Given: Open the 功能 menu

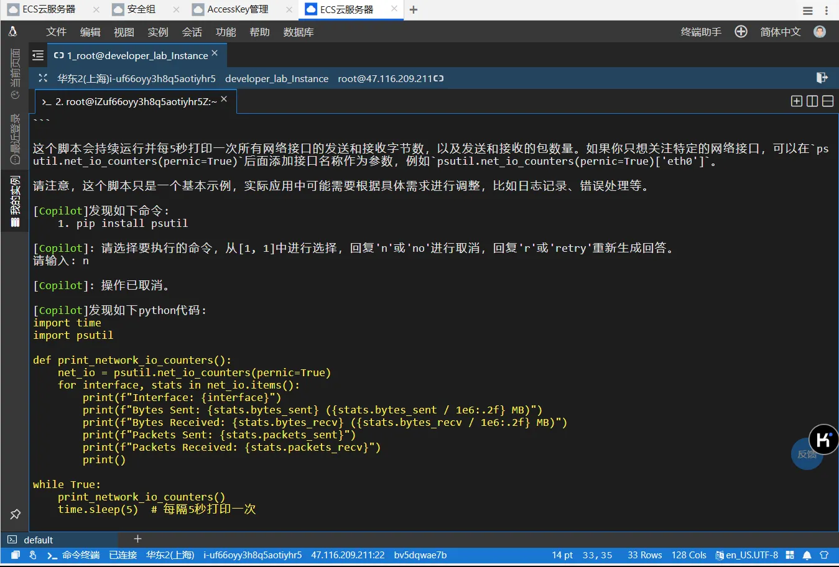Looking at the screenshot, I should [226, 32].
